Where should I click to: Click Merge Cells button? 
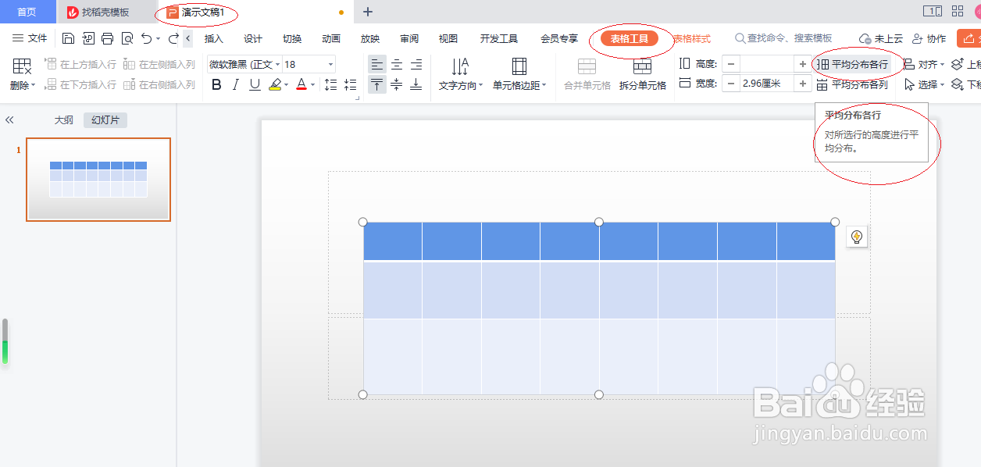click(x=587, y=75)
